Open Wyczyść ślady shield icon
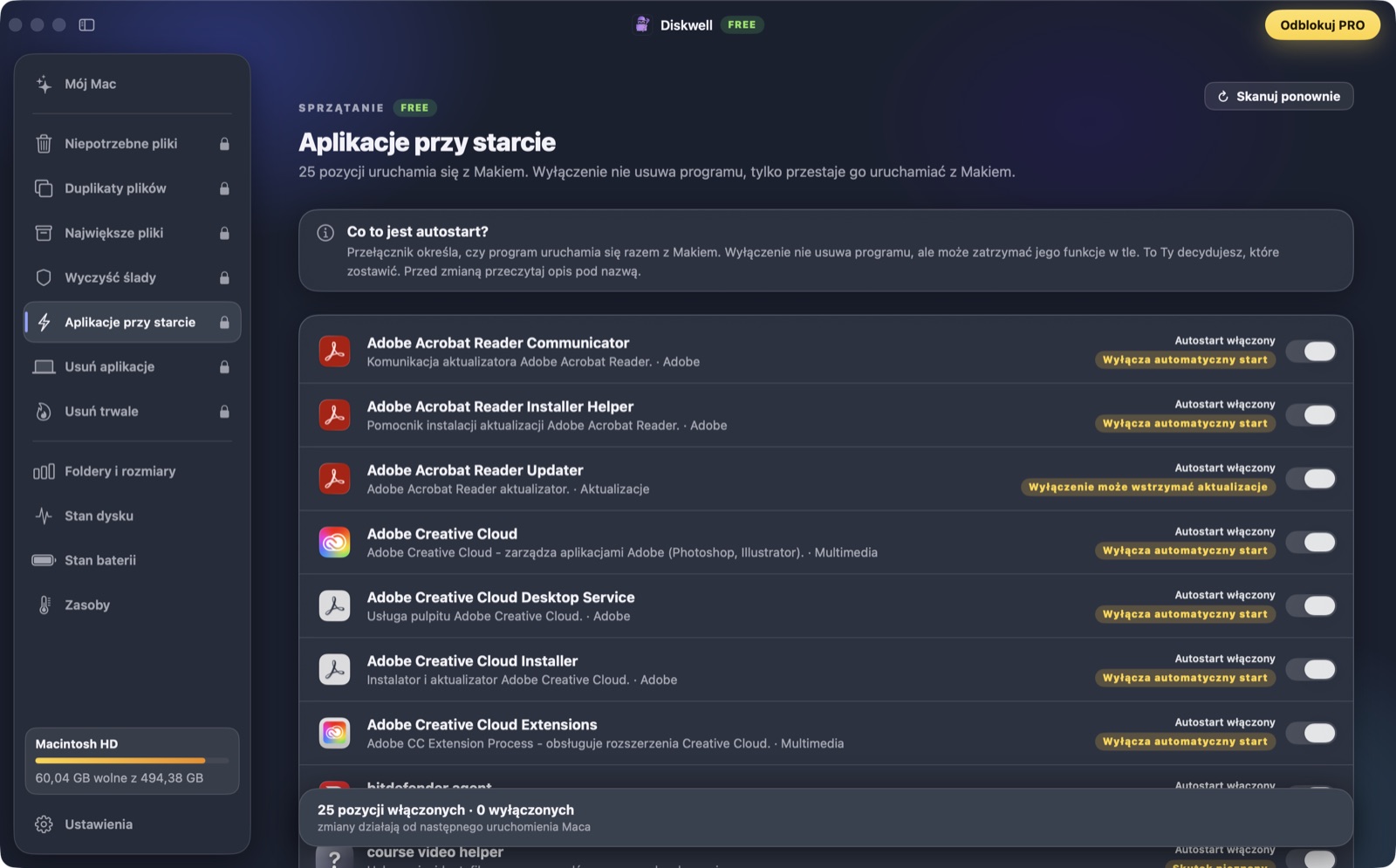The height and width of the screenshot is (868, 1396). (x=44, y=277)
